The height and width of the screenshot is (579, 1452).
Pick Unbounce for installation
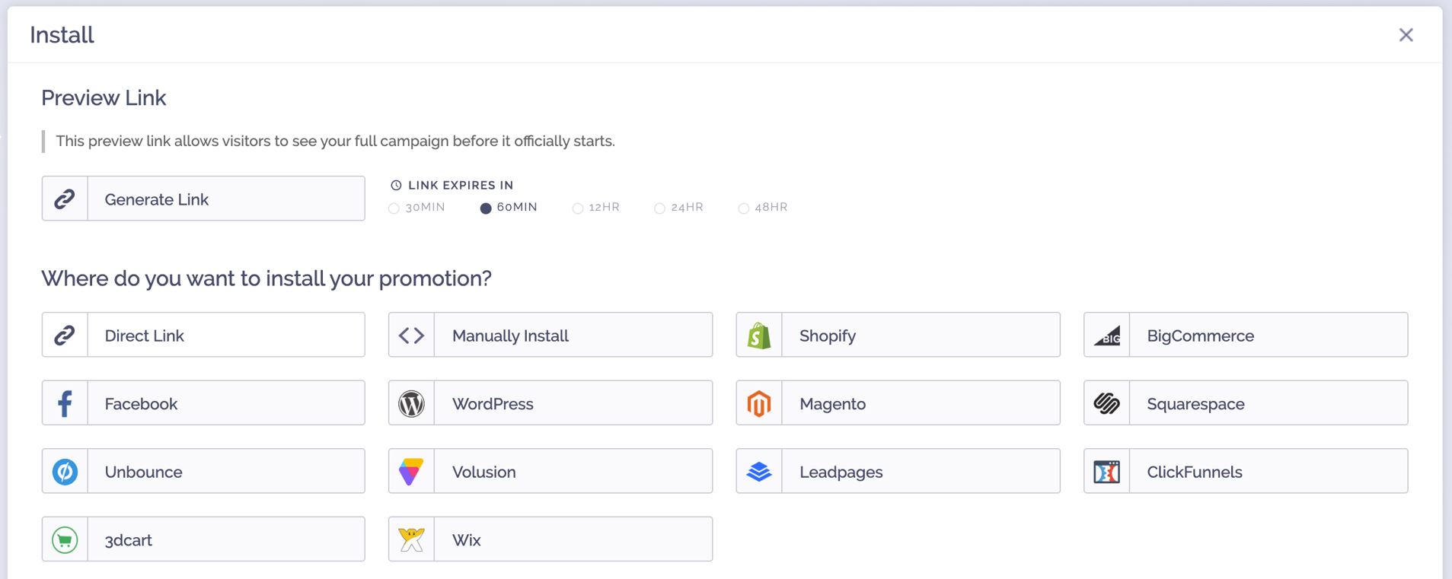click(x=203, y=472)
